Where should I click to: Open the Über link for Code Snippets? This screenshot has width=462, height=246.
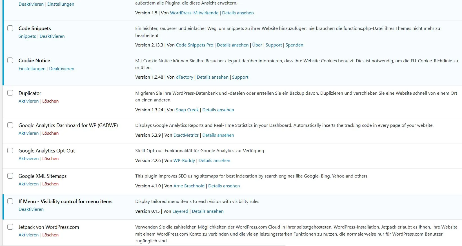pos(257,45)
